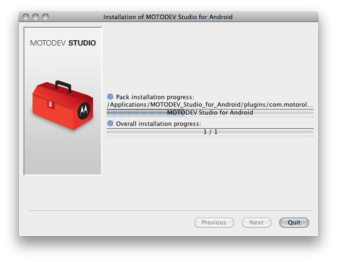The width and height of the screenshot is (337, 262).
Task: Click the Previous button
Action: click(214, 223)
